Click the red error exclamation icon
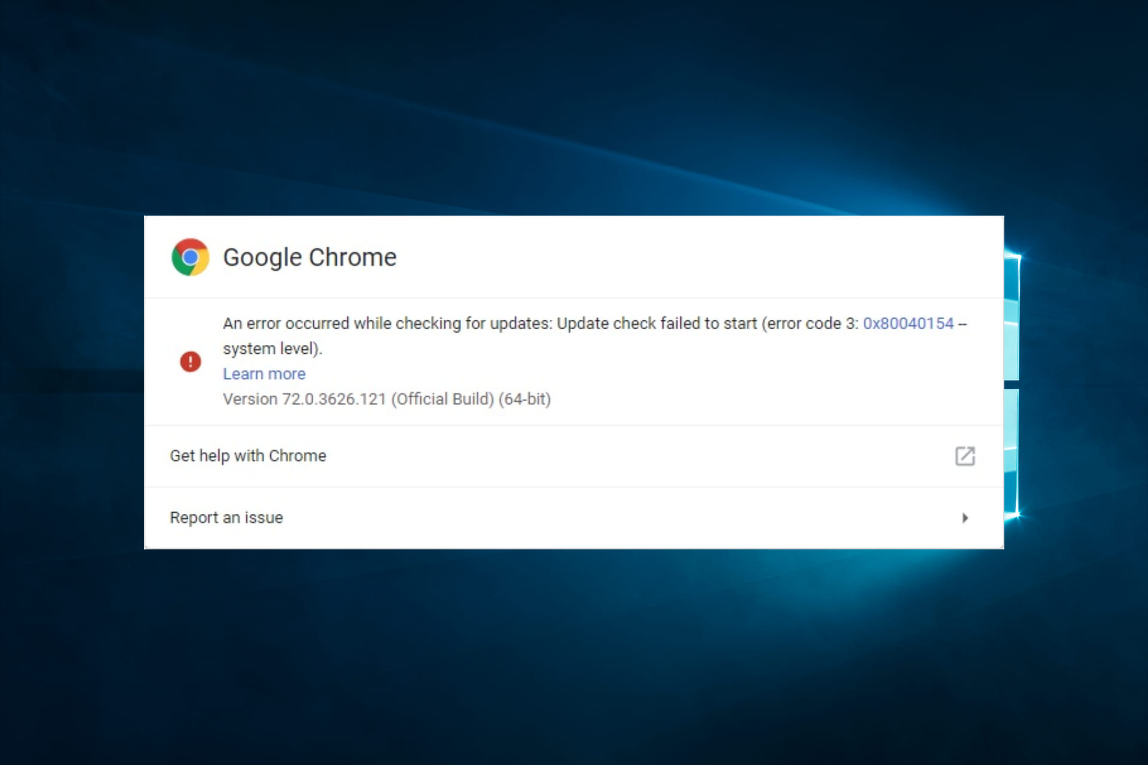This screenshot has height=765, width=1148. coord(190,362)
